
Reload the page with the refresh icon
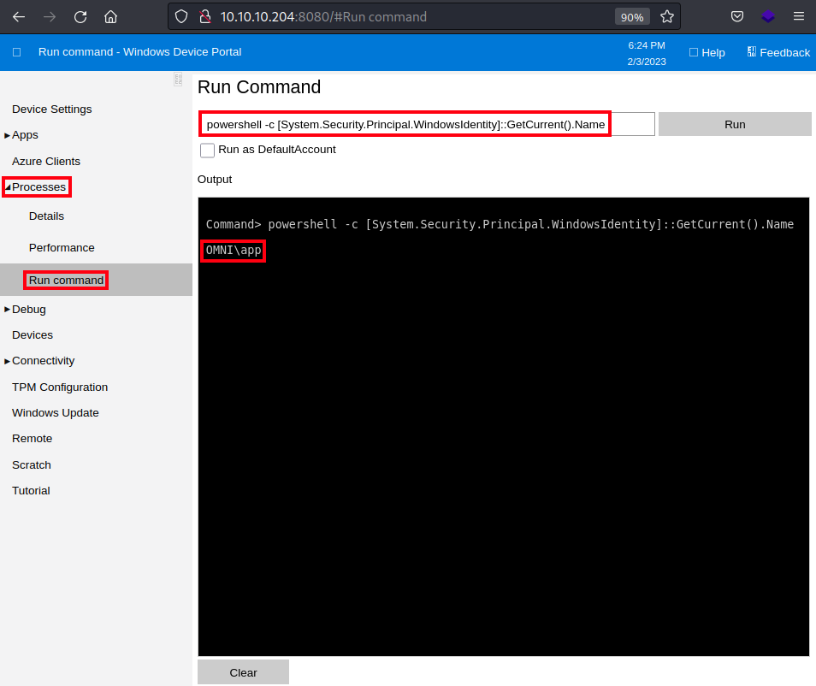pyautogui.click(x=80, y=17)
